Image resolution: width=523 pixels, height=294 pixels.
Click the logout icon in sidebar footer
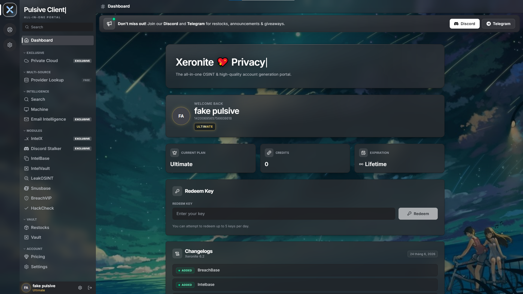tap(90, 288)
